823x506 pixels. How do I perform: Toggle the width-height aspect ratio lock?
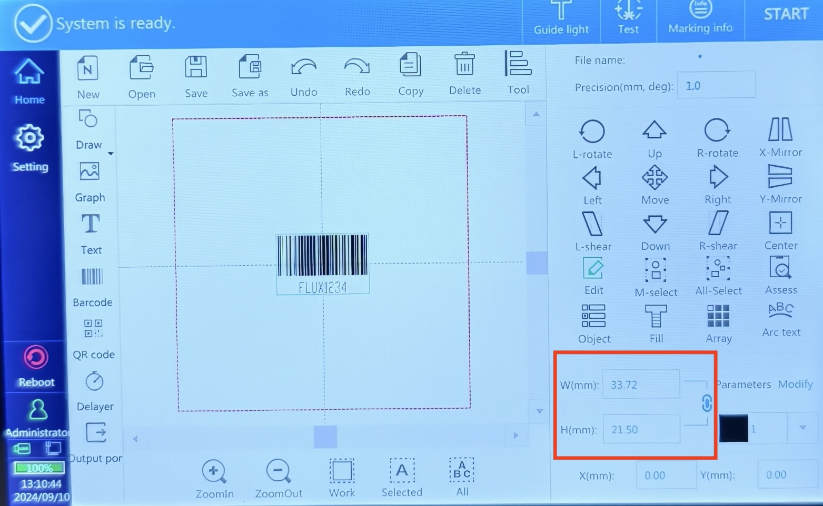(707, 403)
